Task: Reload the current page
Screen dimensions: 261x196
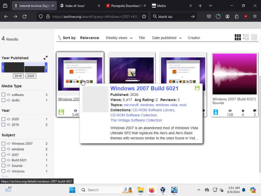Action: point(24,17)
